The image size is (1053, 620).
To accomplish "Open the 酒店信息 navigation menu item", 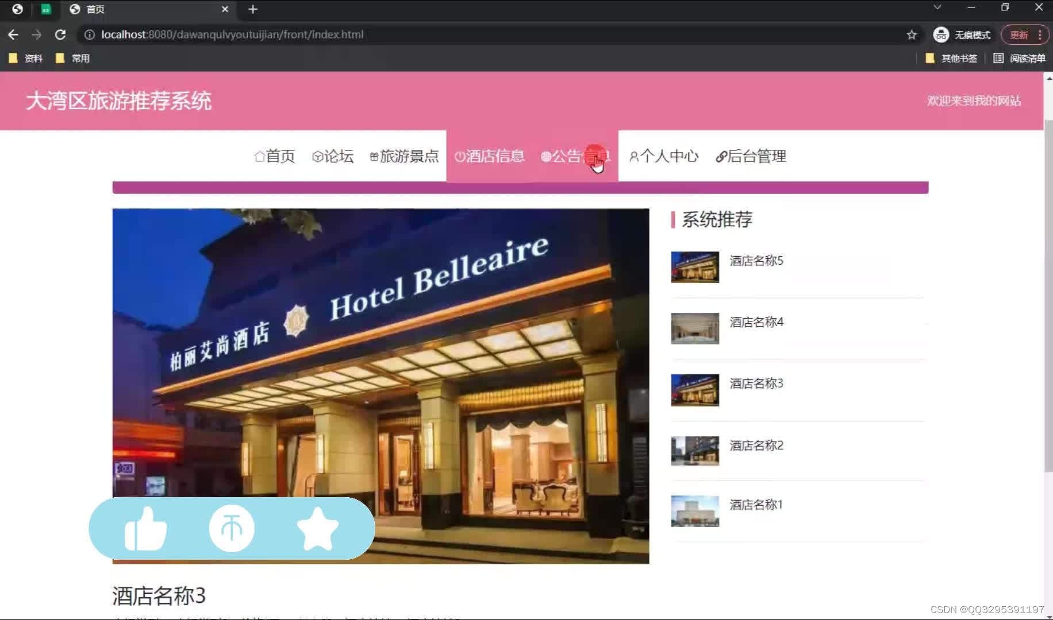I will (x=490, y=156).
